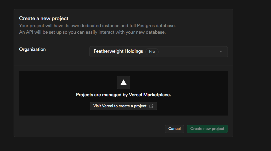Click the dedicated instance and Postgres description line
The height and width of the screenshot is (151, 271).
(x=97, y=26)
